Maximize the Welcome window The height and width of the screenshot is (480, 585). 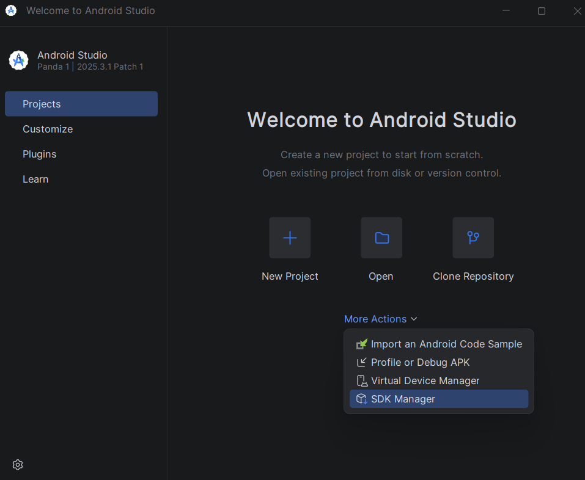pyautogui.click(x=542, y=10)
